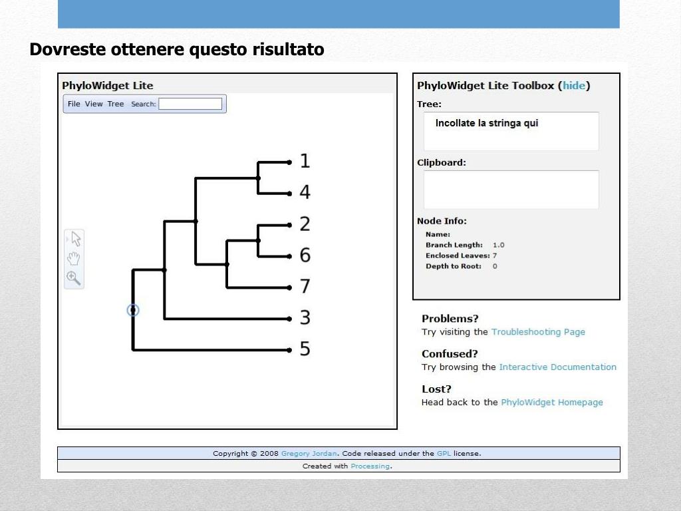Click the Clipboard text box
Screen dimensions: 681x511
click(x=511, y=190)
